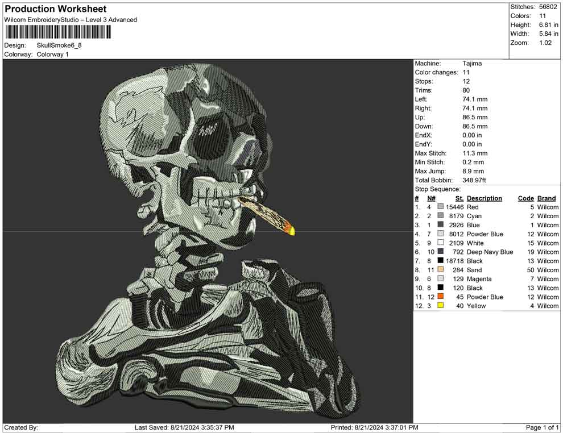563x433 pixels.
Task: Click the Production Worksheet title
Action: pyautogui.click(x=56, y=9)
